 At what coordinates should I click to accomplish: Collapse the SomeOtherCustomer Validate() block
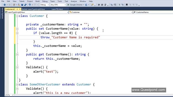pos(17,89)
